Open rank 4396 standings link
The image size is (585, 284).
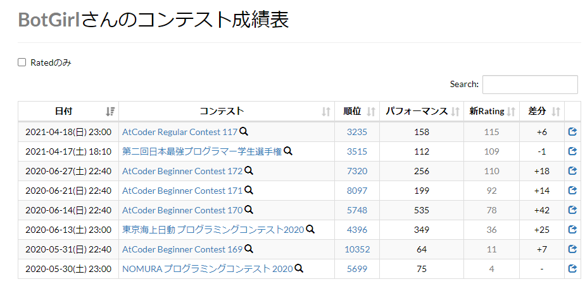click(357, 230)
